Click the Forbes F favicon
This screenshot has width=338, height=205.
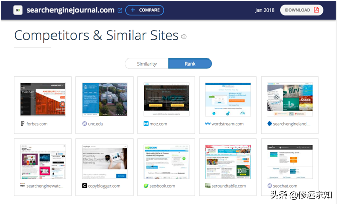click(22, 124)
